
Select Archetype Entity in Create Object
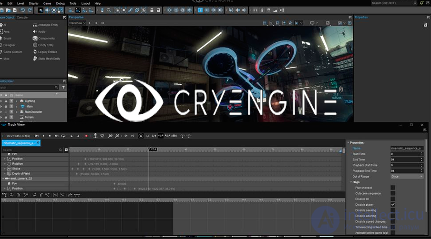coord(45,25)
